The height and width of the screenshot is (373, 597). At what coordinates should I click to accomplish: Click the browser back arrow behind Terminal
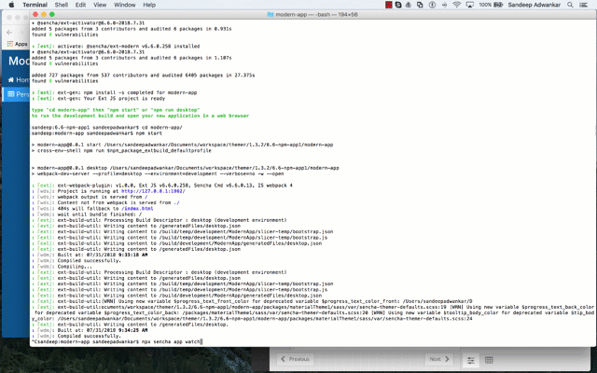[x=9, y=33]
